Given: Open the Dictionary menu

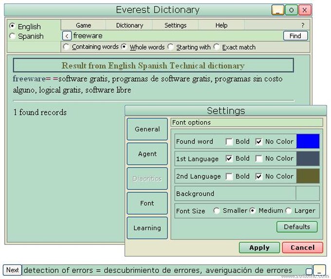Looking at the screenshot, I should (x=129, y=25).
